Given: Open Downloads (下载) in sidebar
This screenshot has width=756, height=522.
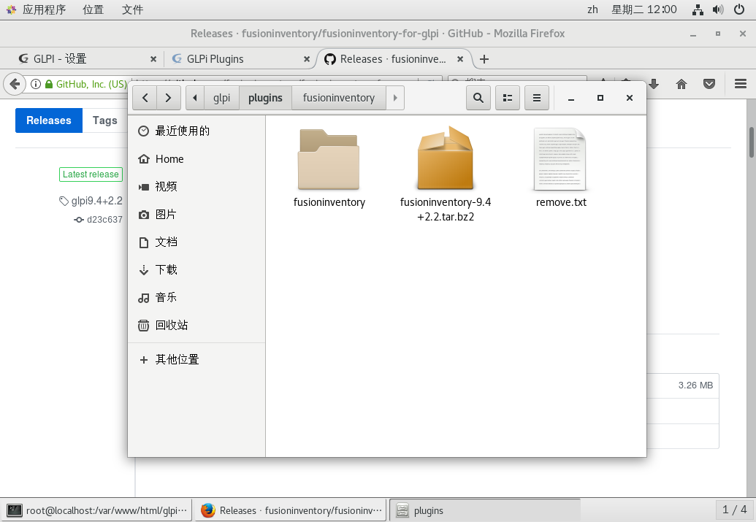Looking at the screenshot, I should (196, 270).
